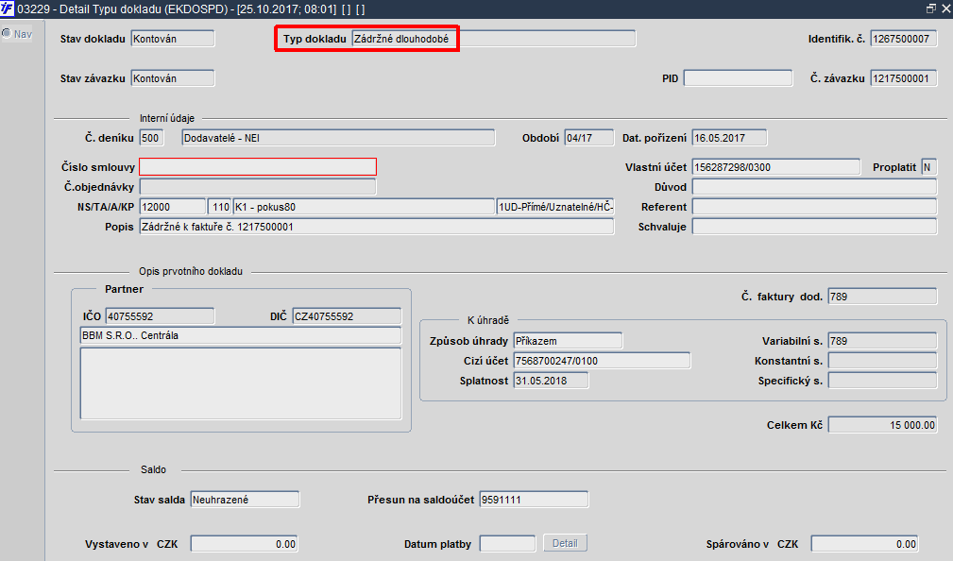Click the Dat. pořízení field 16.05.2017
This screenshot has width=953, height=561.
pyautogui.click(x=729, y=138)
